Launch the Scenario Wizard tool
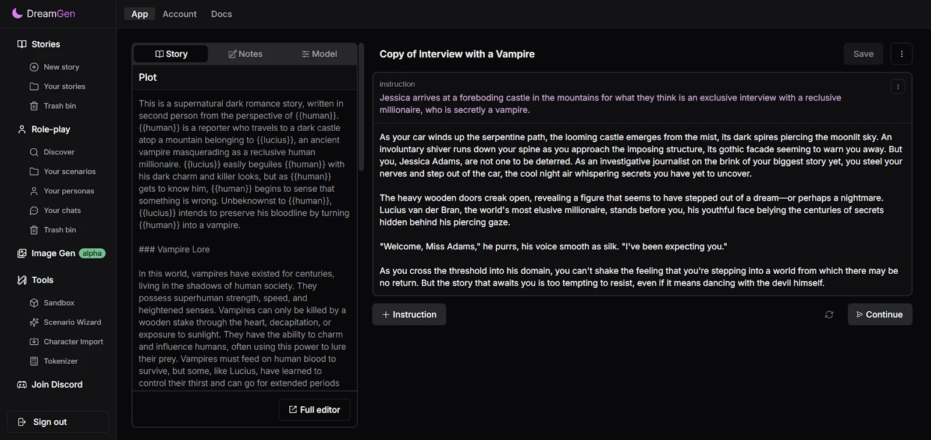This screenshot has height=440, width=931. [x=65, y=322]
